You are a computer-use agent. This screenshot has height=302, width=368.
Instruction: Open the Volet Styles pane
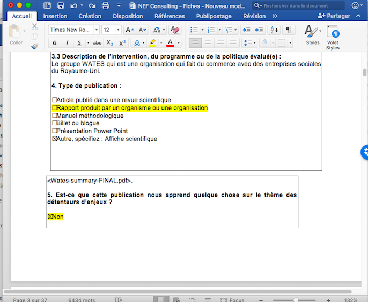333,38
